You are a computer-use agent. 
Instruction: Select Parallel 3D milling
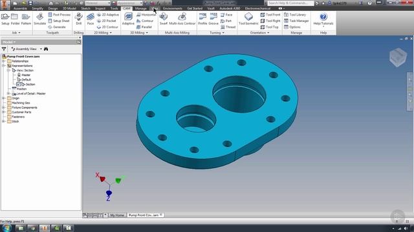[144, 27]
